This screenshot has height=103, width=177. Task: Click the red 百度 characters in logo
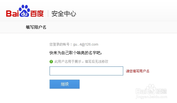(37, 14)
